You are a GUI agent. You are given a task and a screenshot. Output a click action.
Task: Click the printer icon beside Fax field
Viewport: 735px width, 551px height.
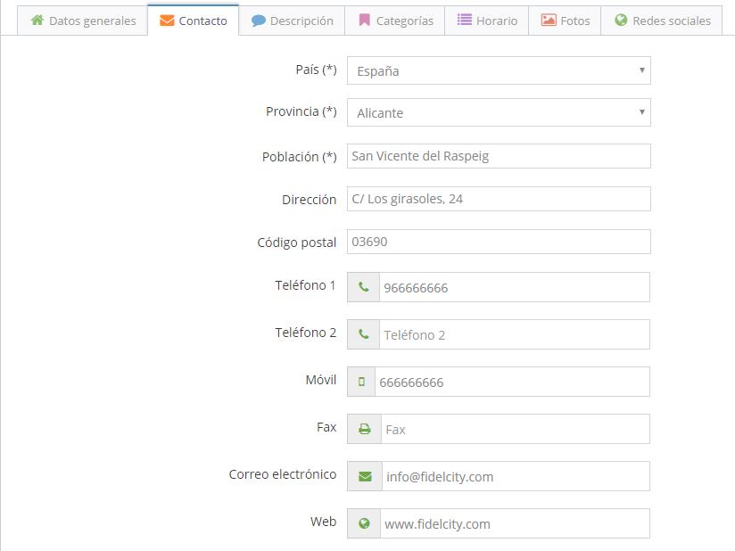364,429
